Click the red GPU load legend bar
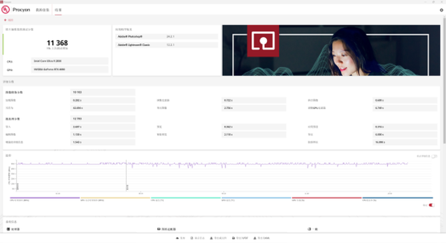The image size is (446, 243). pos(327,198)
